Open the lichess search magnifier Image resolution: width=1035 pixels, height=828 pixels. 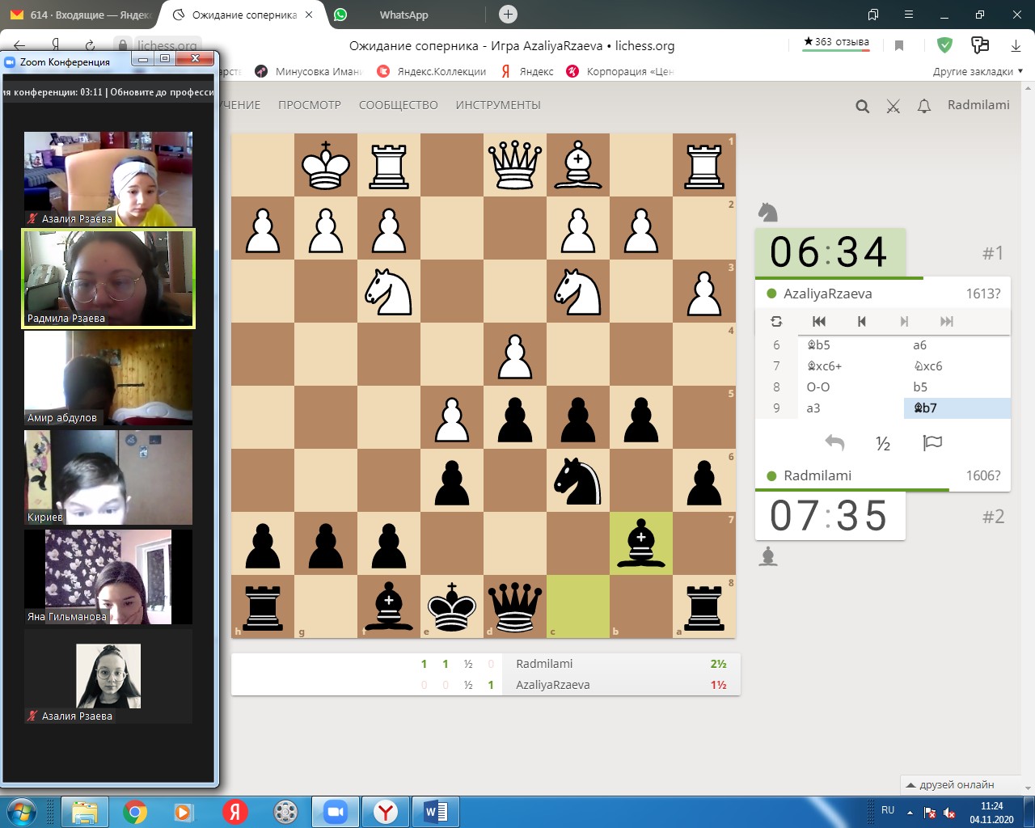click(862, 106)
